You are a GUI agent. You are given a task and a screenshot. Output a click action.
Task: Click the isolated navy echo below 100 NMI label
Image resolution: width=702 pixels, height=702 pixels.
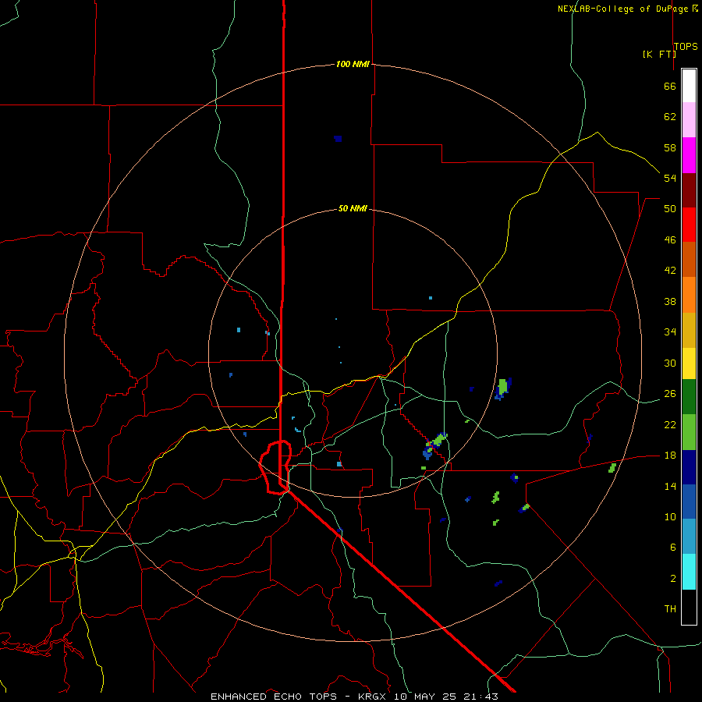pos(338,139)
